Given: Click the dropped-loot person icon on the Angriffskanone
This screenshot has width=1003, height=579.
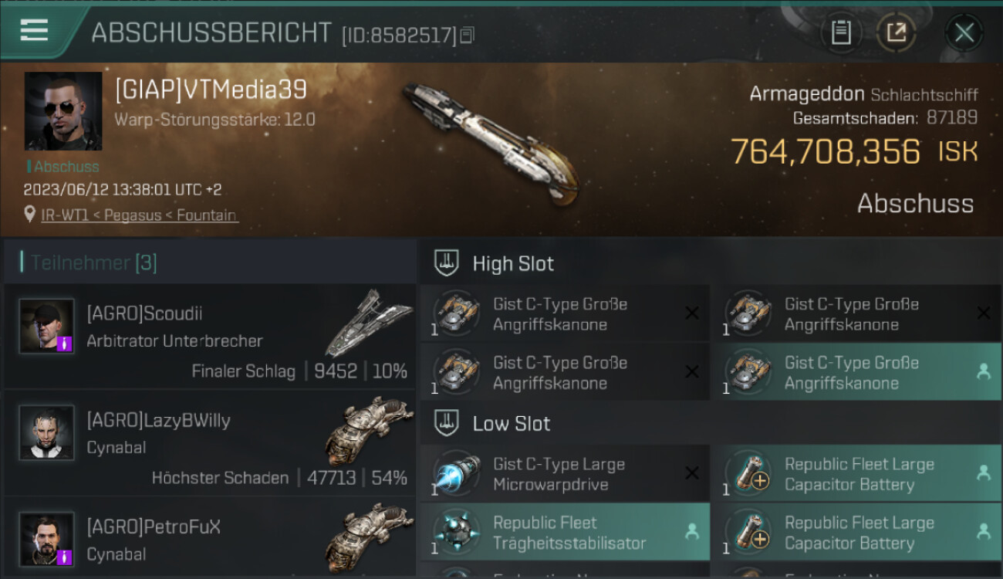Looking at the screenshot, I should [x=984, y=372].
